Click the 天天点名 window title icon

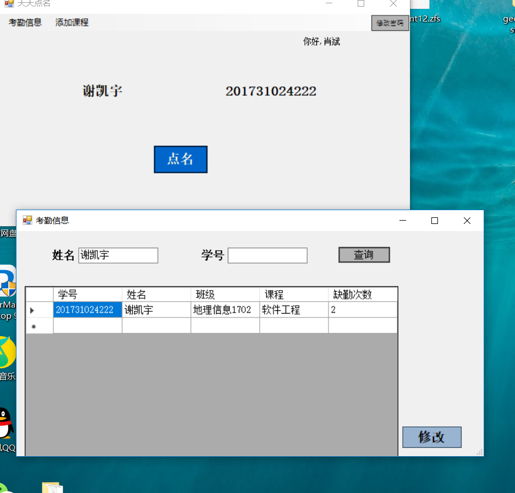(9, 4)
